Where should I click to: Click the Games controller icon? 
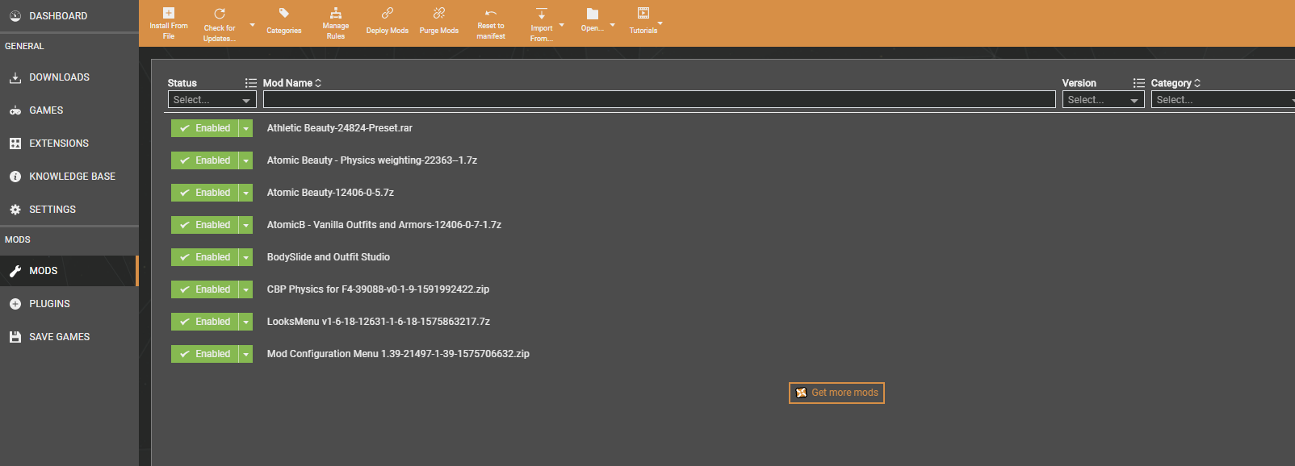pos(15,110)
